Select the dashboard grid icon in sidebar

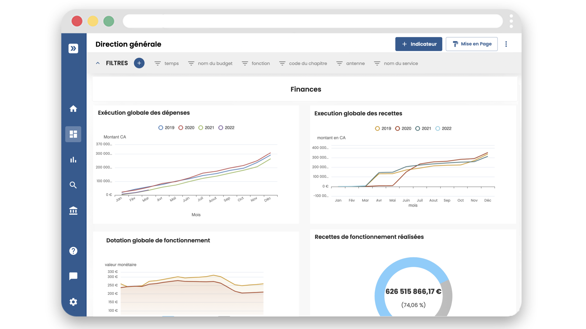[73, 134]
